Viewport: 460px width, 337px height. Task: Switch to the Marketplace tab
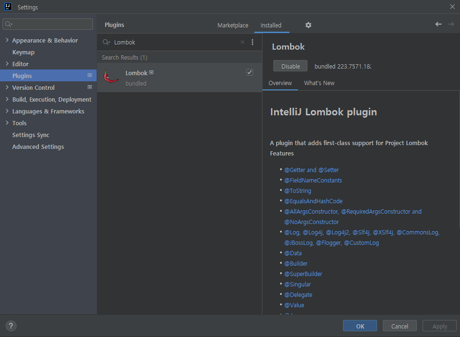(233, 26)
